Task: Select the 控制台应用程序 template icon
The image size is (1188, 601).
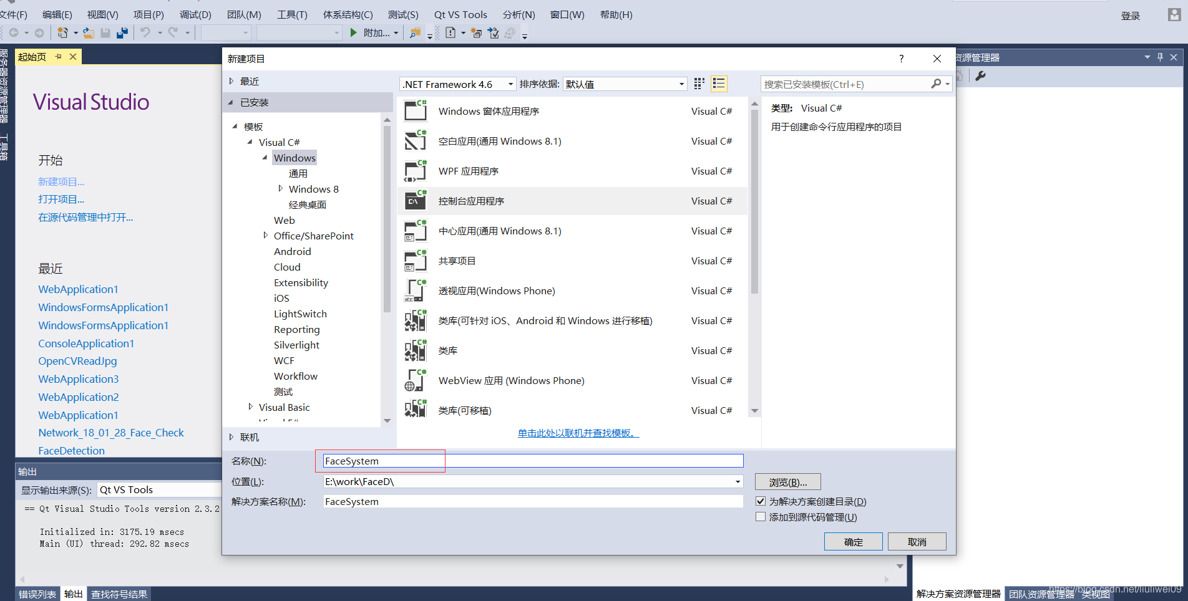Action: [416, 201]
